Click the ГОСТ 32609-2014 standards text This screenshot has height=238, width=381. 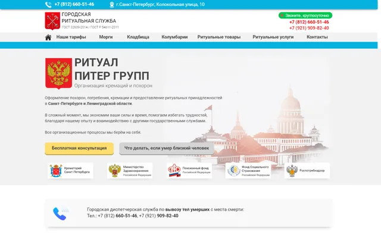pyautogui.click(x=90, y=27)
